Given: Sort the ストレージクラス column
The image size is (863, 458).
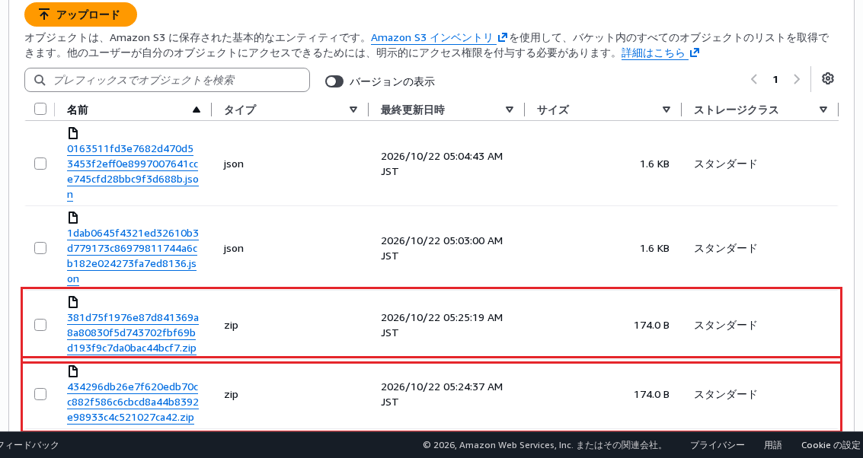Looking at the screenshot, I should click(x=823, y=110).
